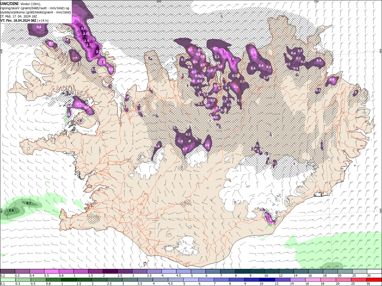382x286 pixels.
Task: Select the rain legend swatch between 0.5 and 0.8
Action: (x=38, y=280)
